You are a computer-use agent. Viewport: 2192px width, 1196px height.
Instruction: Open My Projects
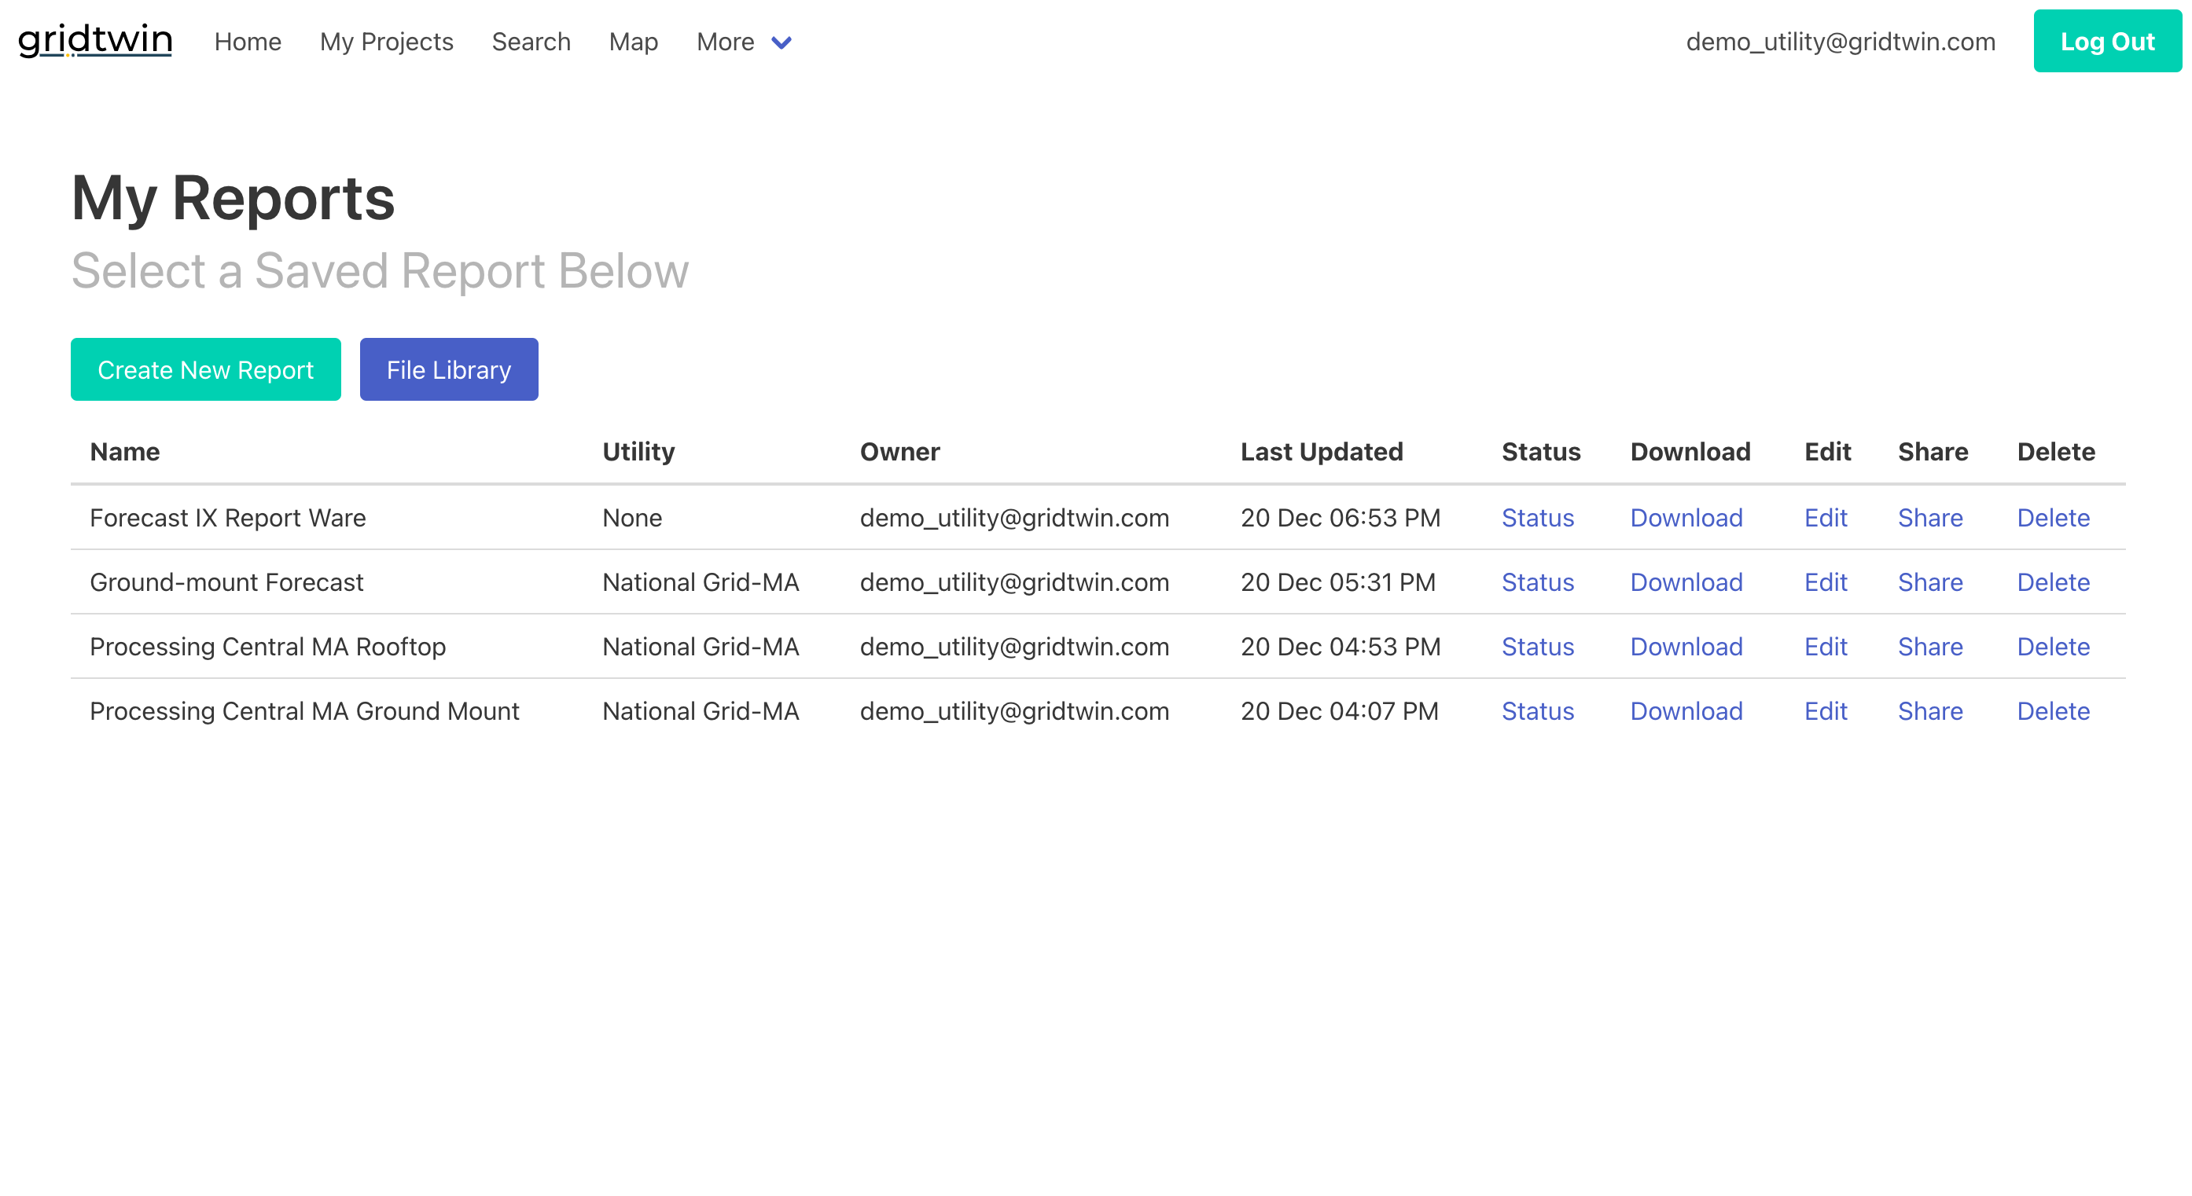[x=386, y=42]
